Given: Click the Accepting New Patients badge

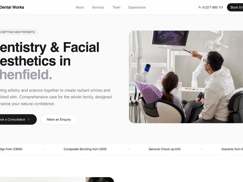Looking at the screenshot, I should (19, 32).
